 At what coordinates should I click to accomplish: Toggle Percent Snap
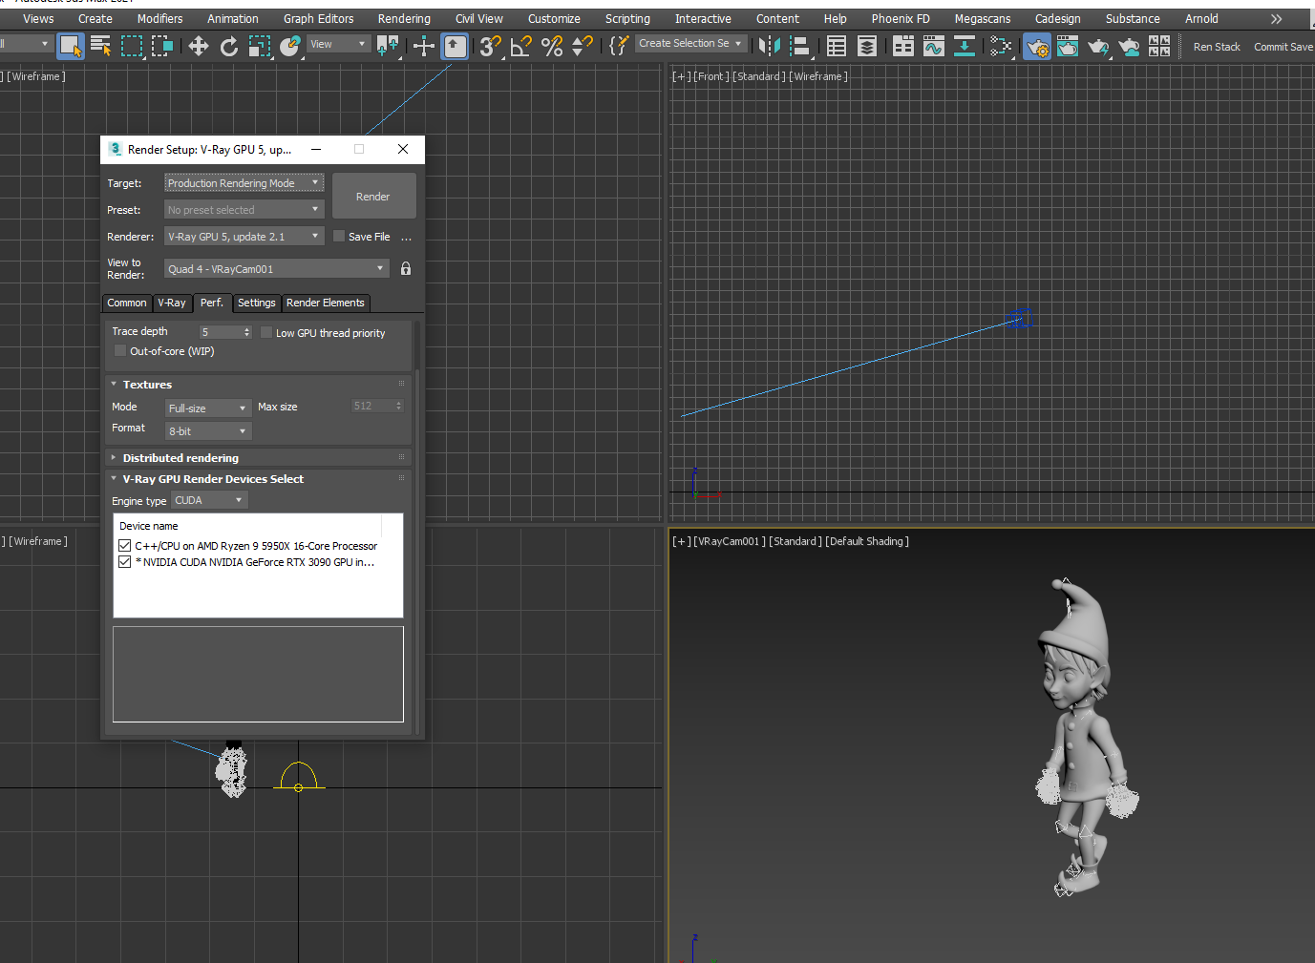(x=552, y=46)
